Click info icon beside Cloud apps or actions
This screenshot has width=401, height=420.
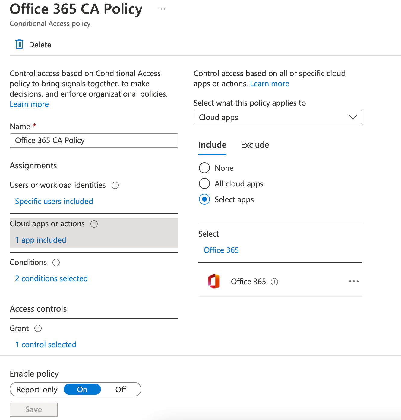tap(94, 224)
